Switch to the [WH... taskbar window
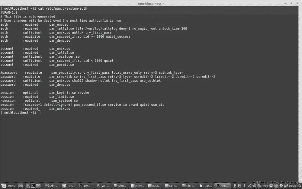The image size is (302, 189). pyautogui.click(x=103, y=186)
